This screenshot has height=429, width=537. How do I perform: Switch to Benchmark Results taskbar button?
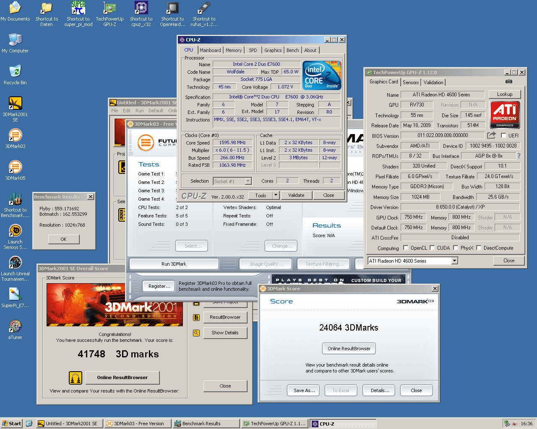tap(206, 424)
